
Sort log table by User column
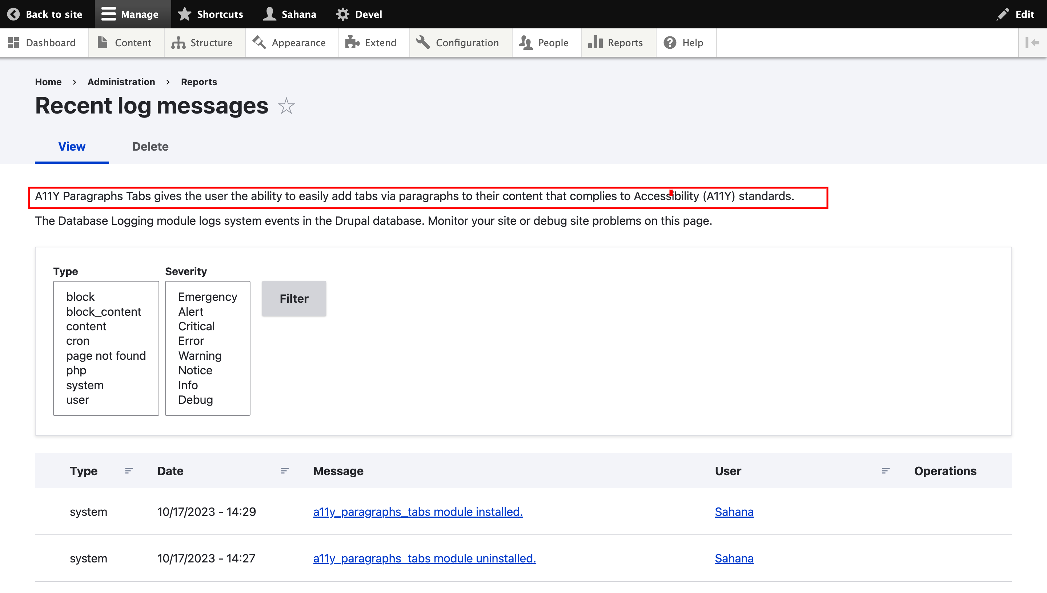[x=727, y=471]
